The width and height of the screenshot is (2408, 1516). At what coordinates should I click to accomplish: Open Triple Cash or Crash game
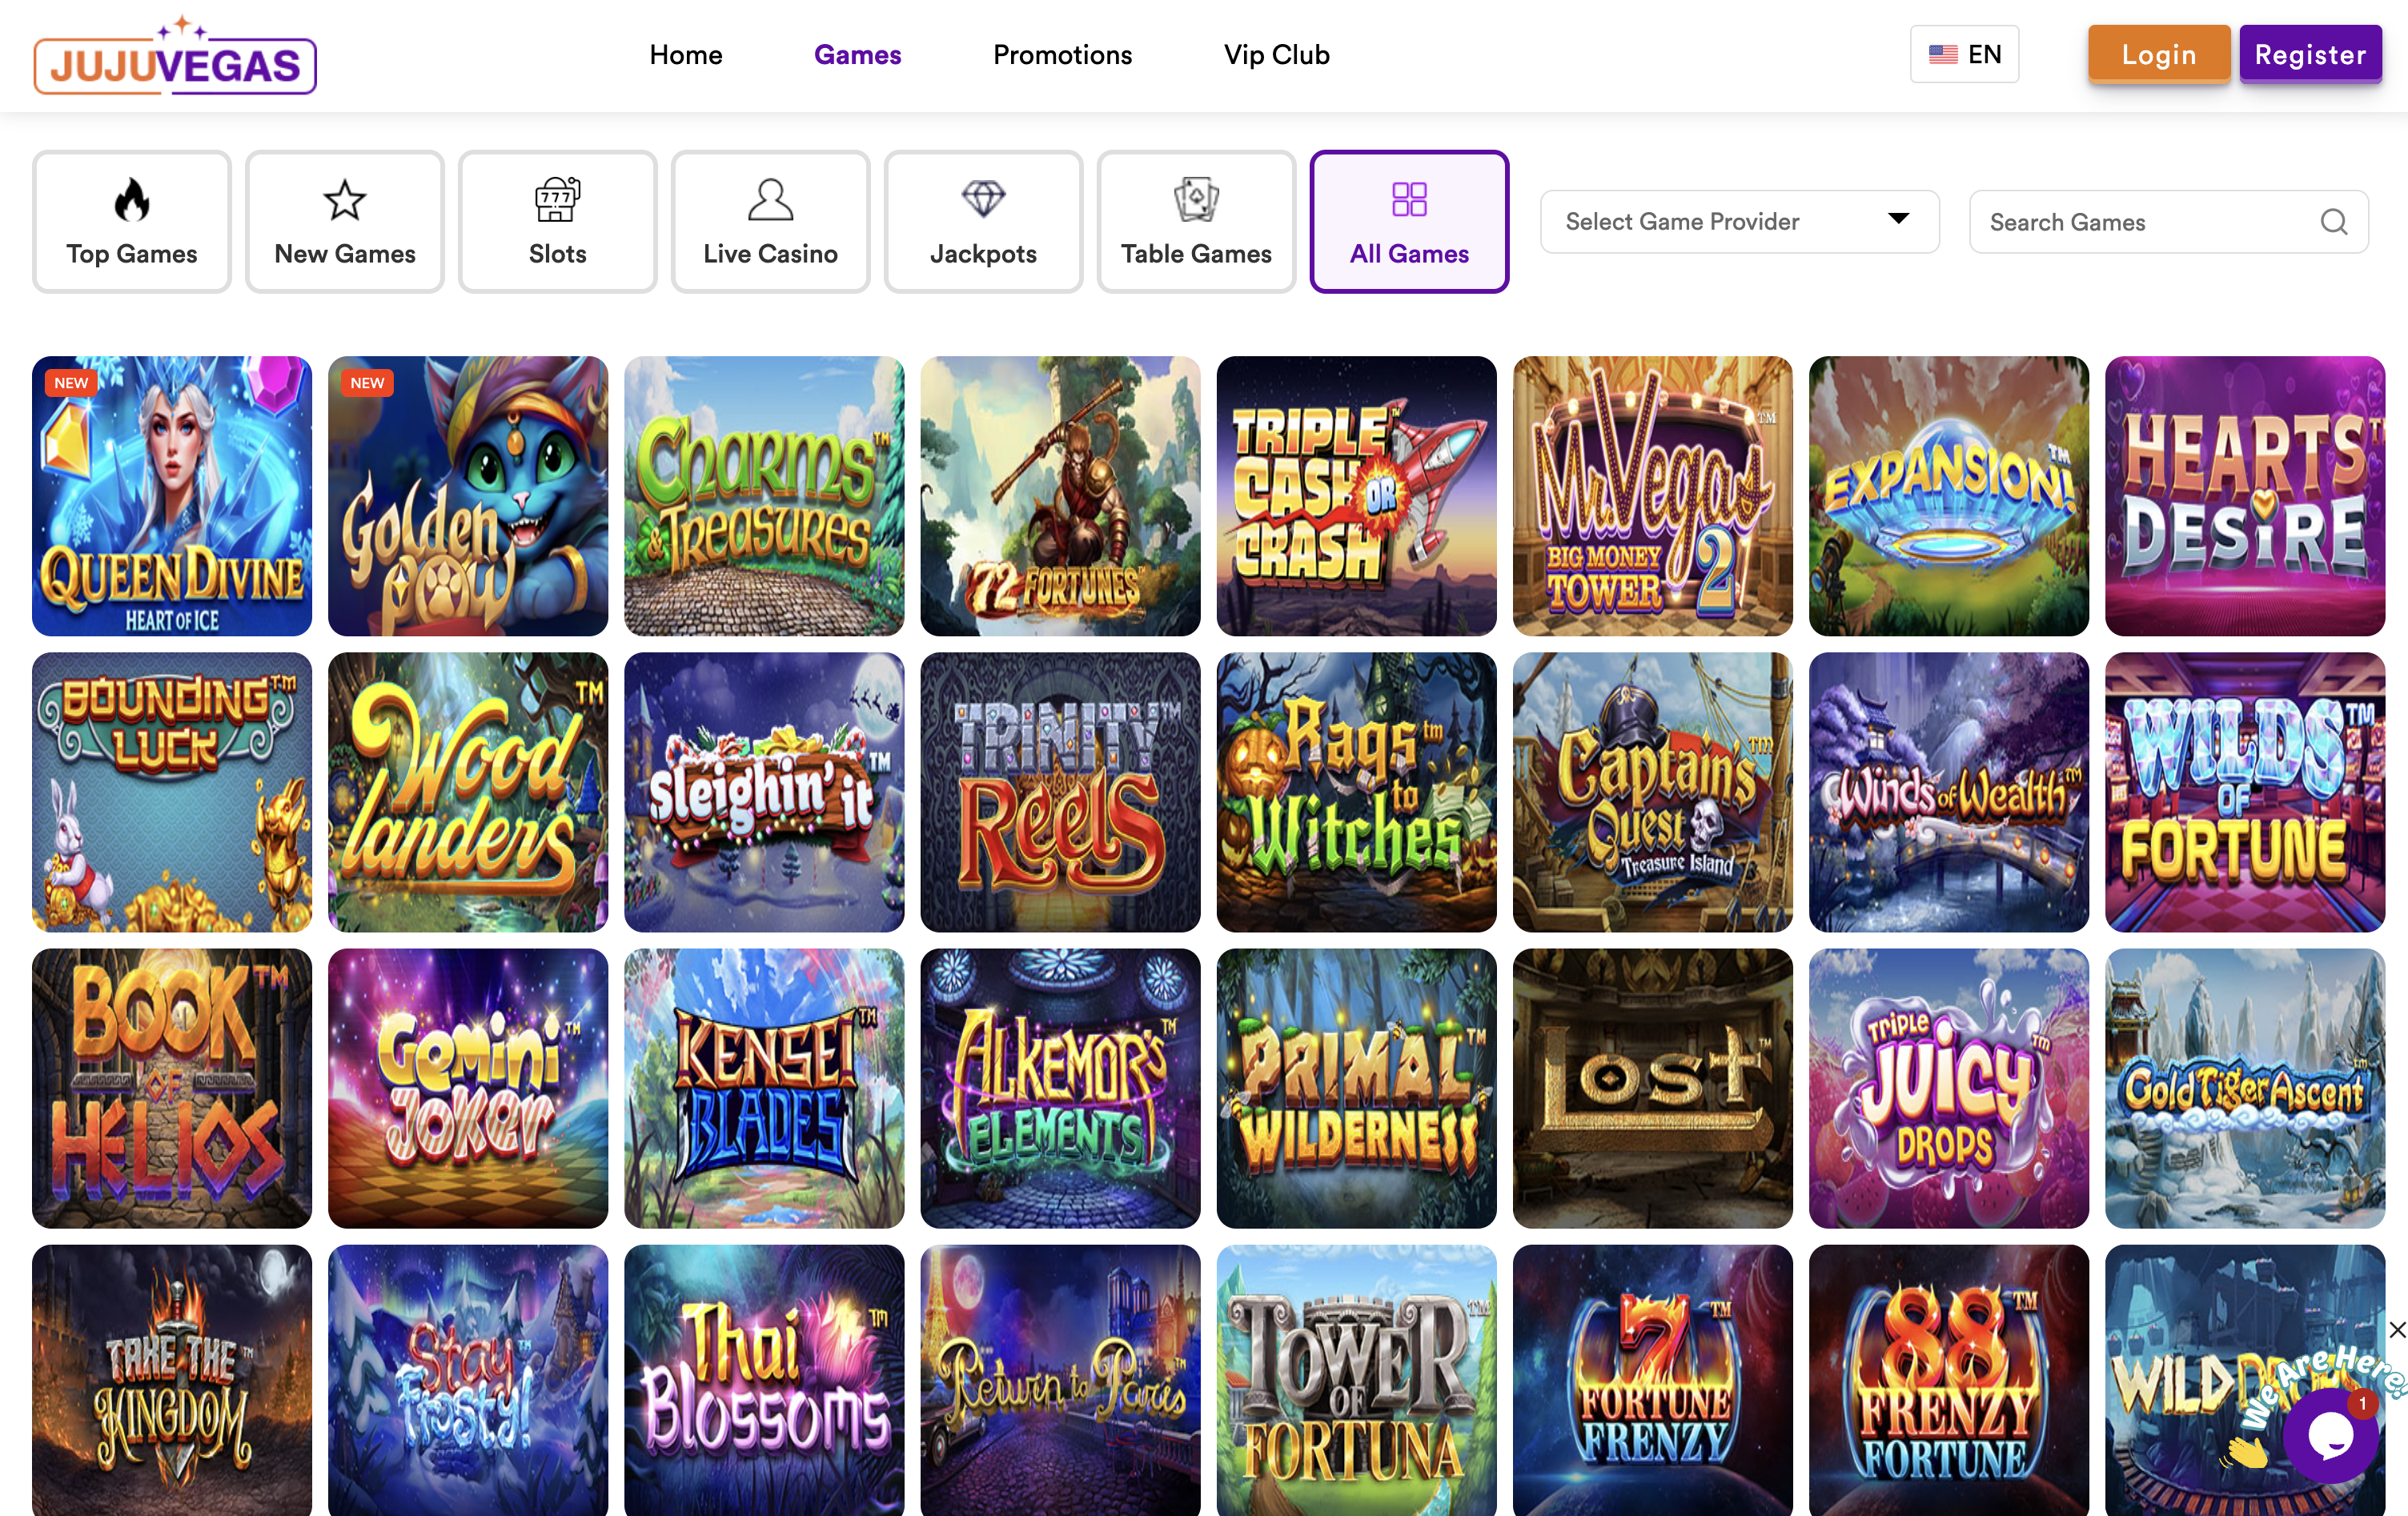(x=1356, y=496)
